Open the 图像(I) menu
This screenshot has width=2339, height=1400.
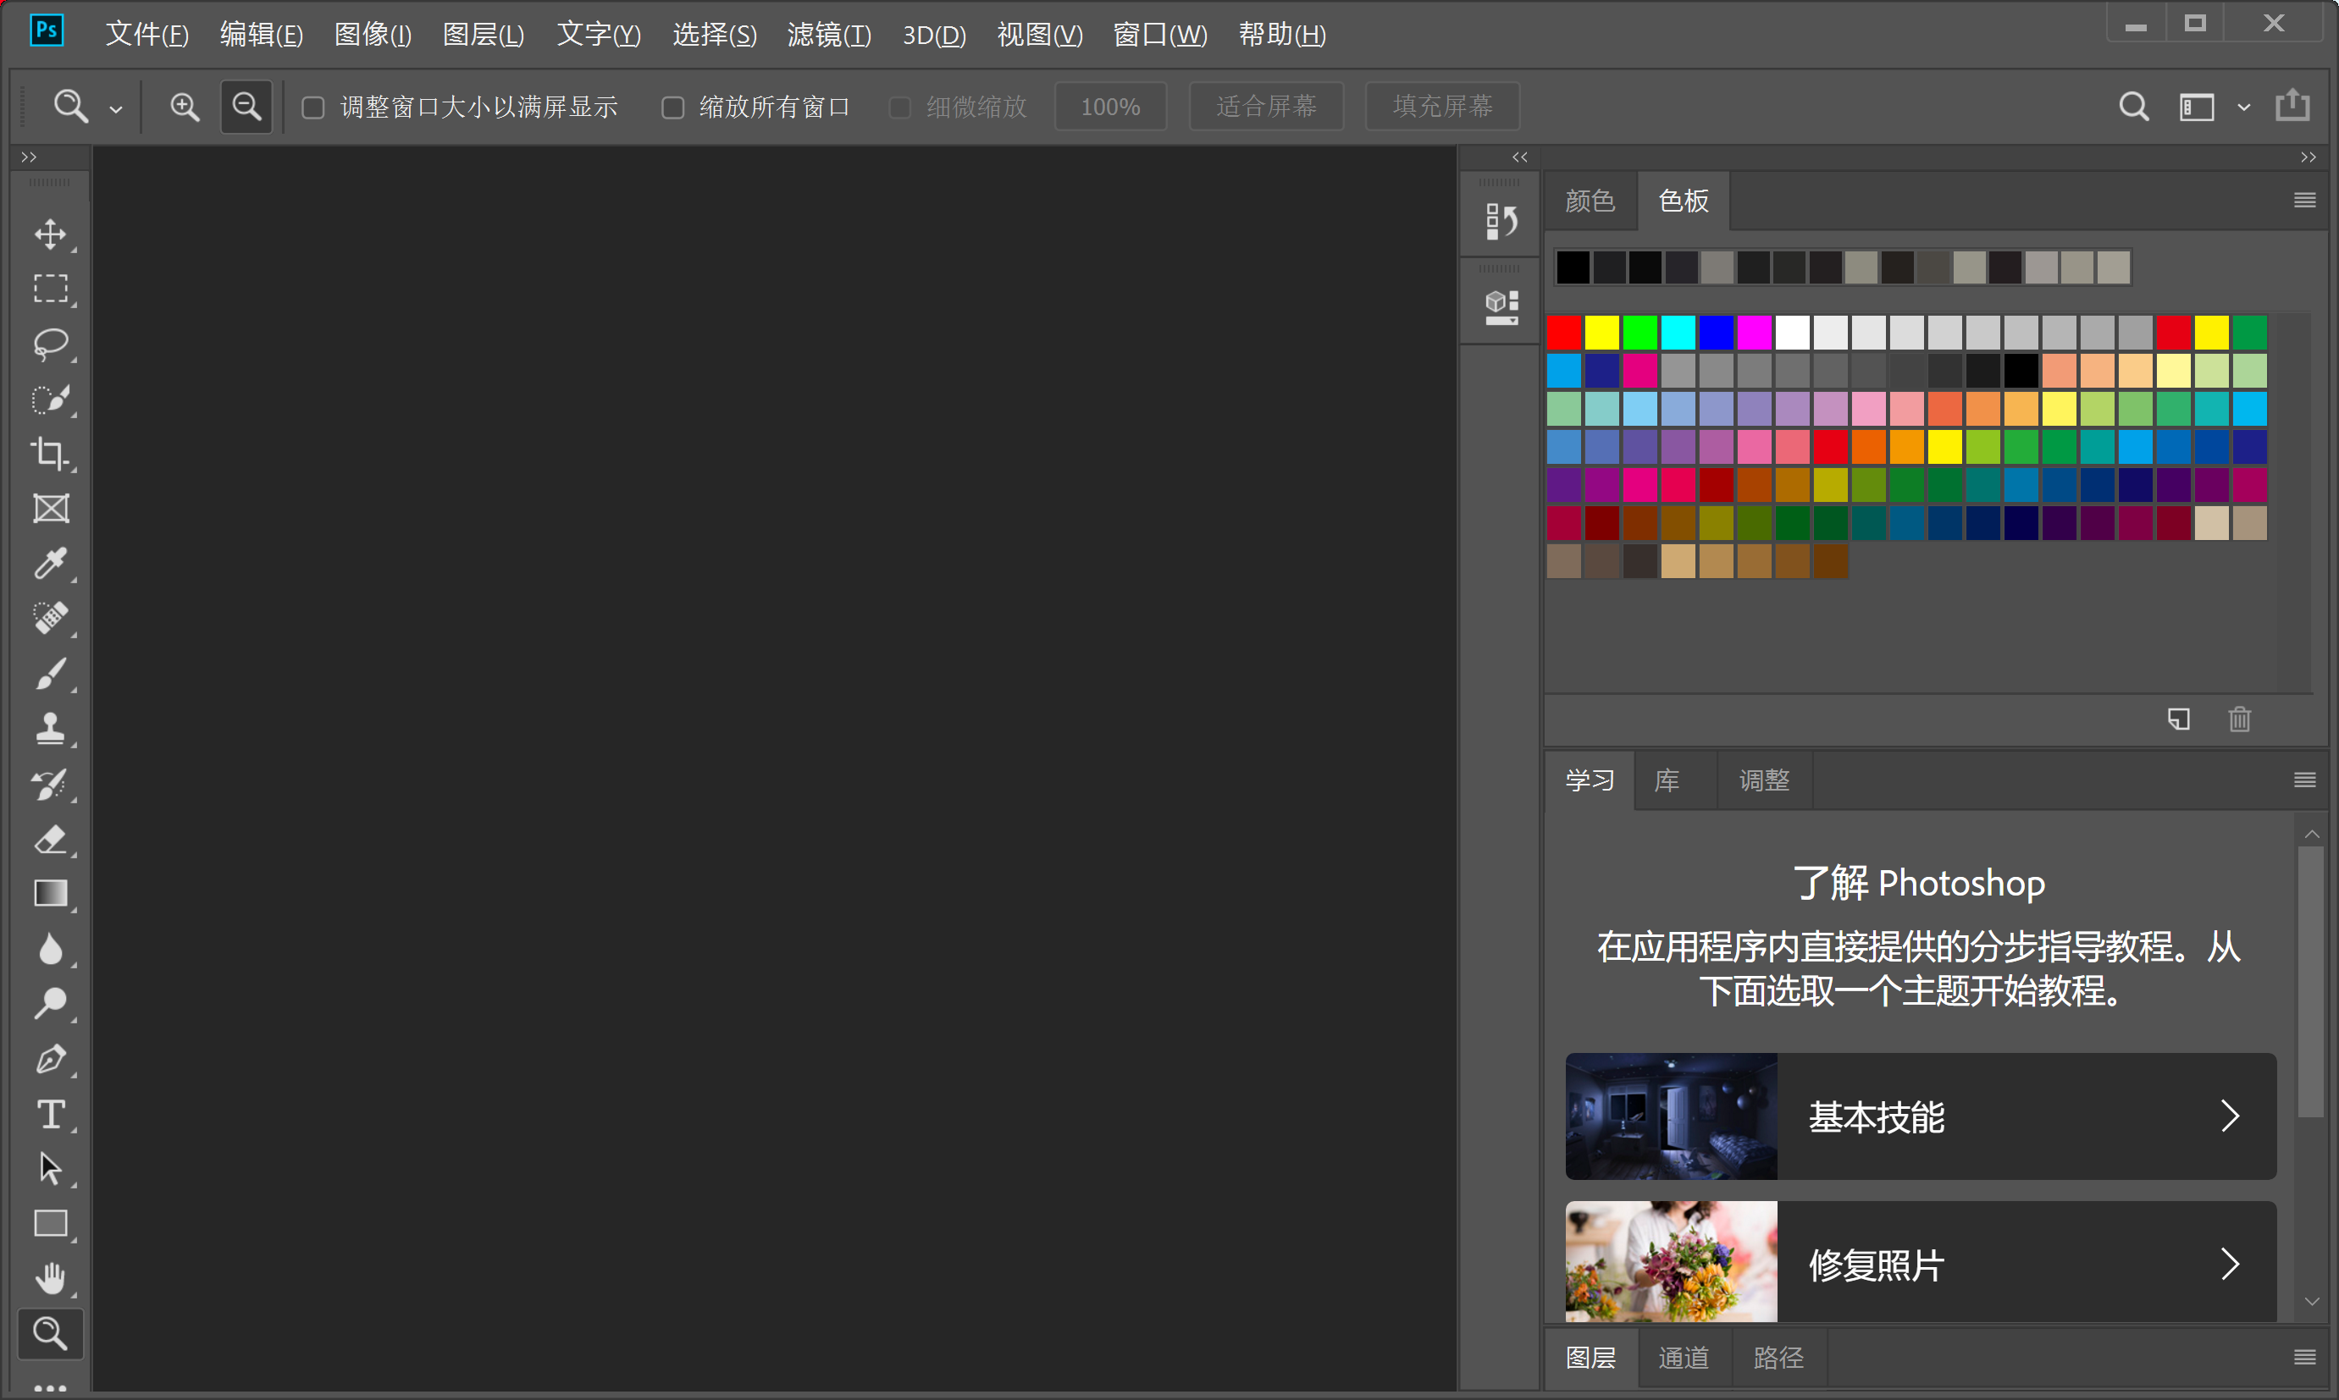click(x=373, y=34)
